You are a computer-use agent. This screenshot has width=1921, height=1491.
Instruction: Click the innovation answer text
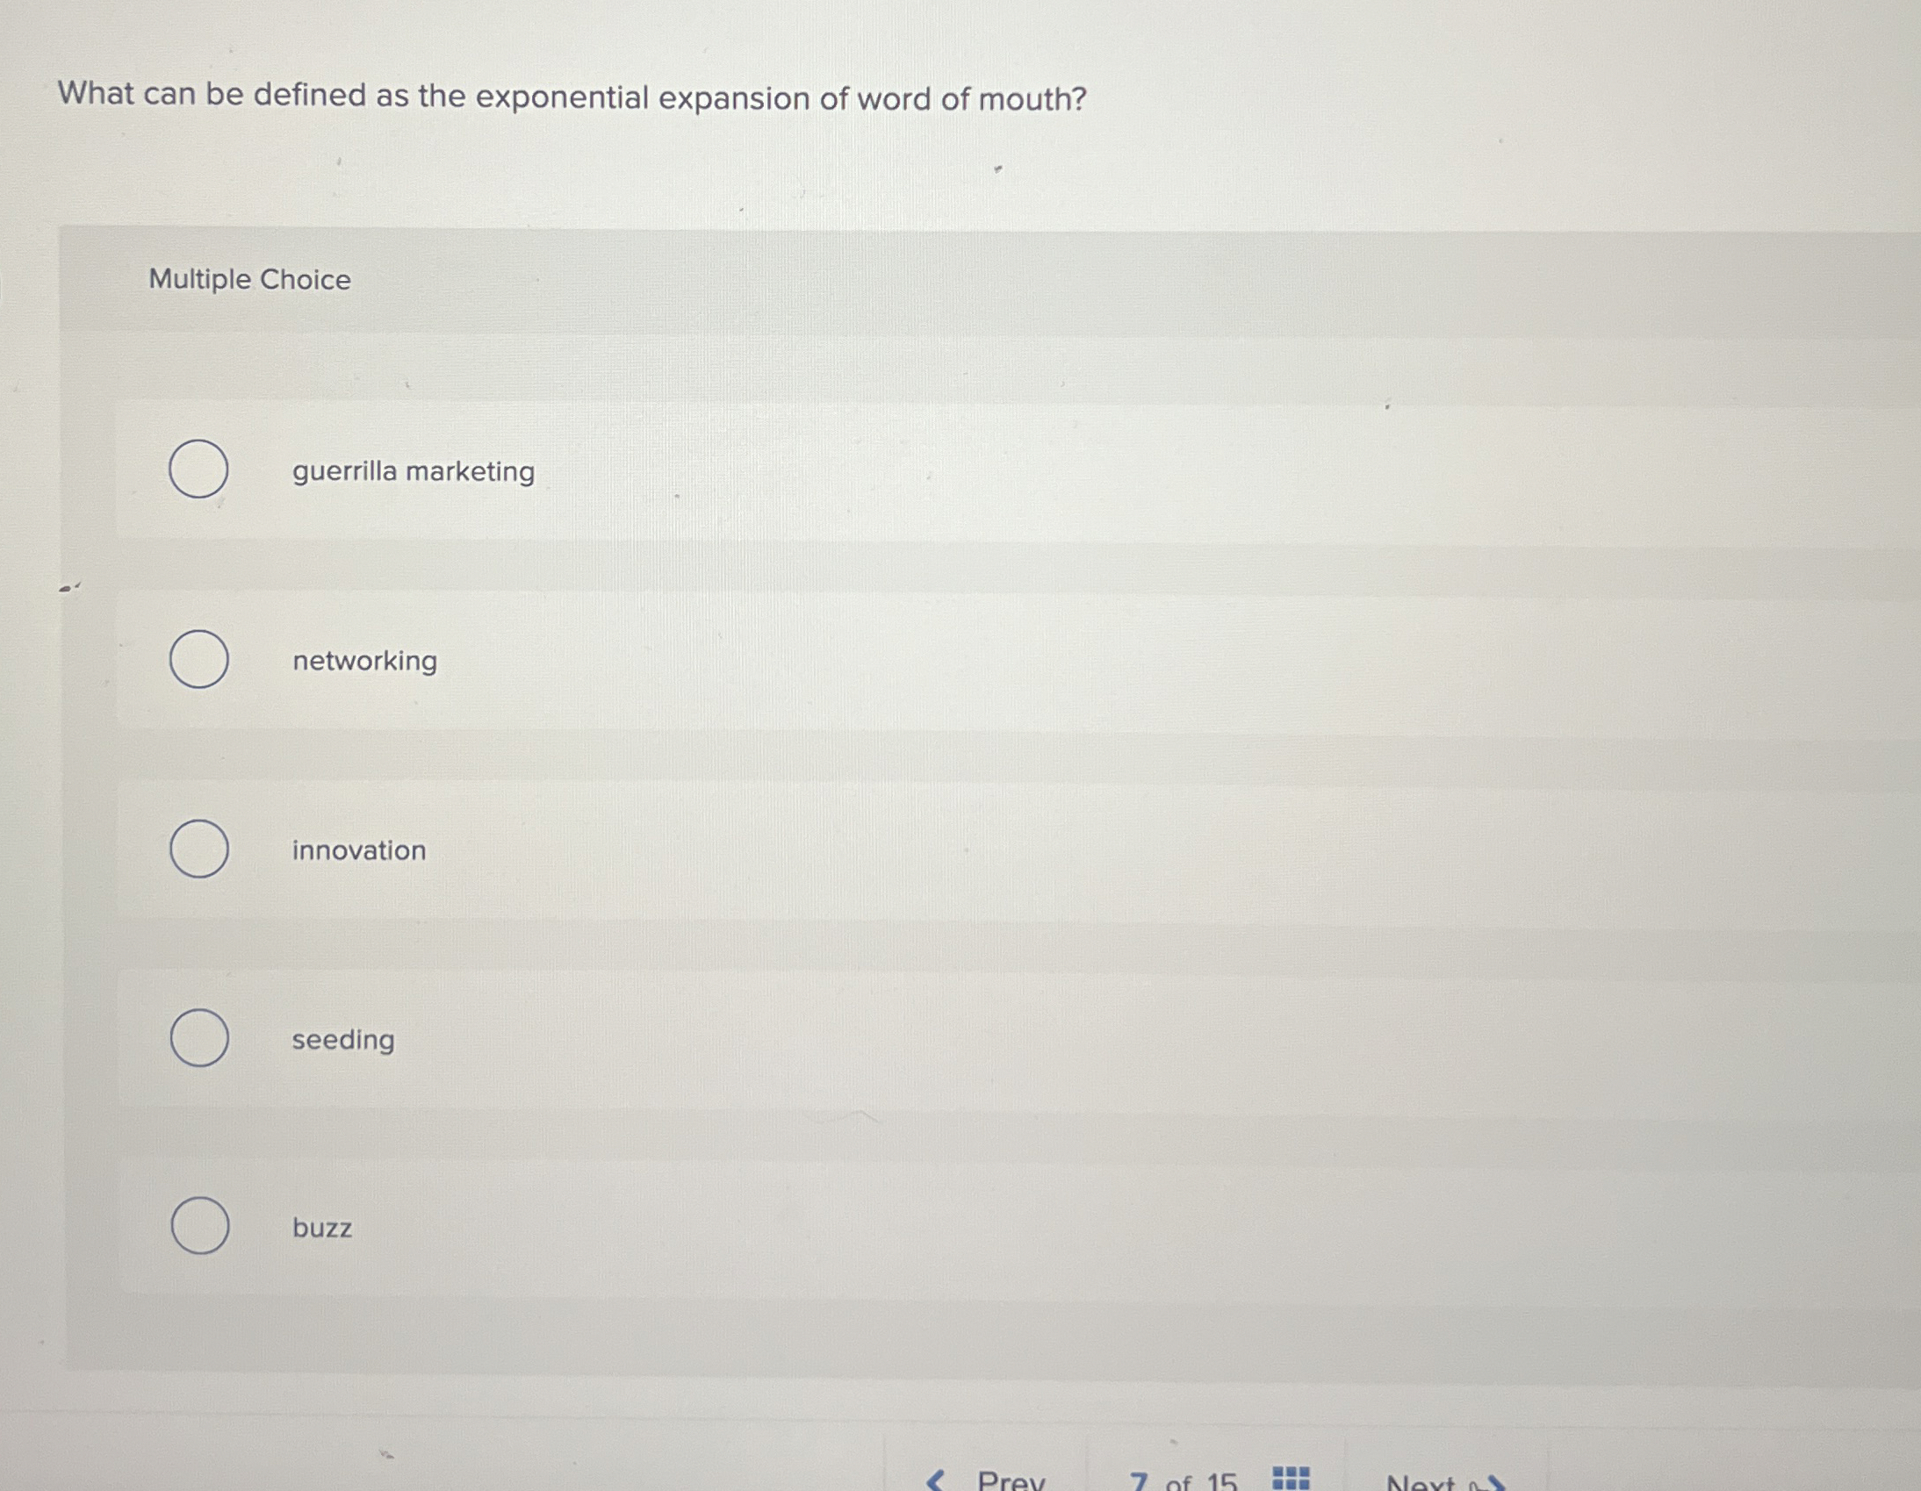[358, 849]
